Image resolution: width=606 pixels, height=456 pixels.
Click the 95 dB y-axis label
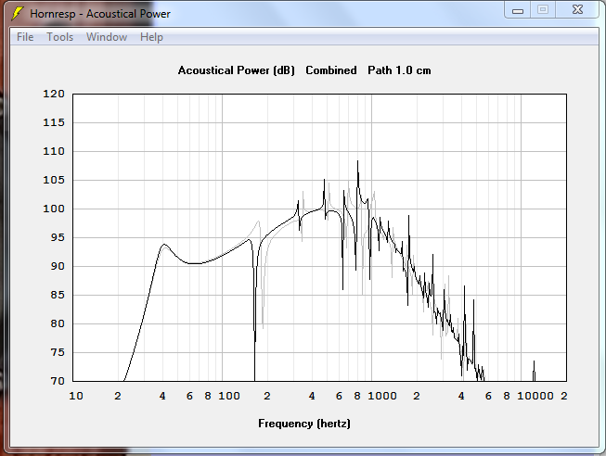(58, 237)
